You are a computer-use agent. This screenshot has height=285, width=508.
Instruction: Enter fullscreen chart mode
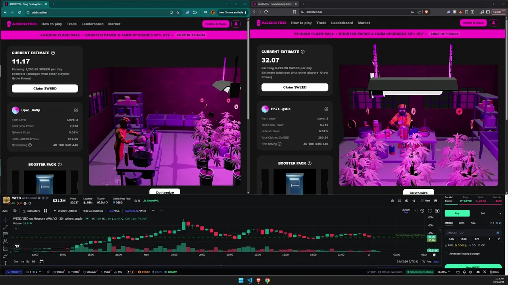[430, 211]
